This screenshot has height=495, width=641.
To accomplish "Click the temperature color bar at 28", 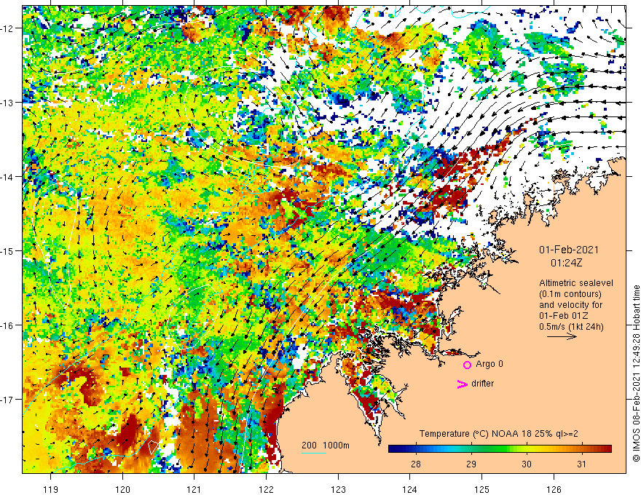I will [x=416, y=449].
